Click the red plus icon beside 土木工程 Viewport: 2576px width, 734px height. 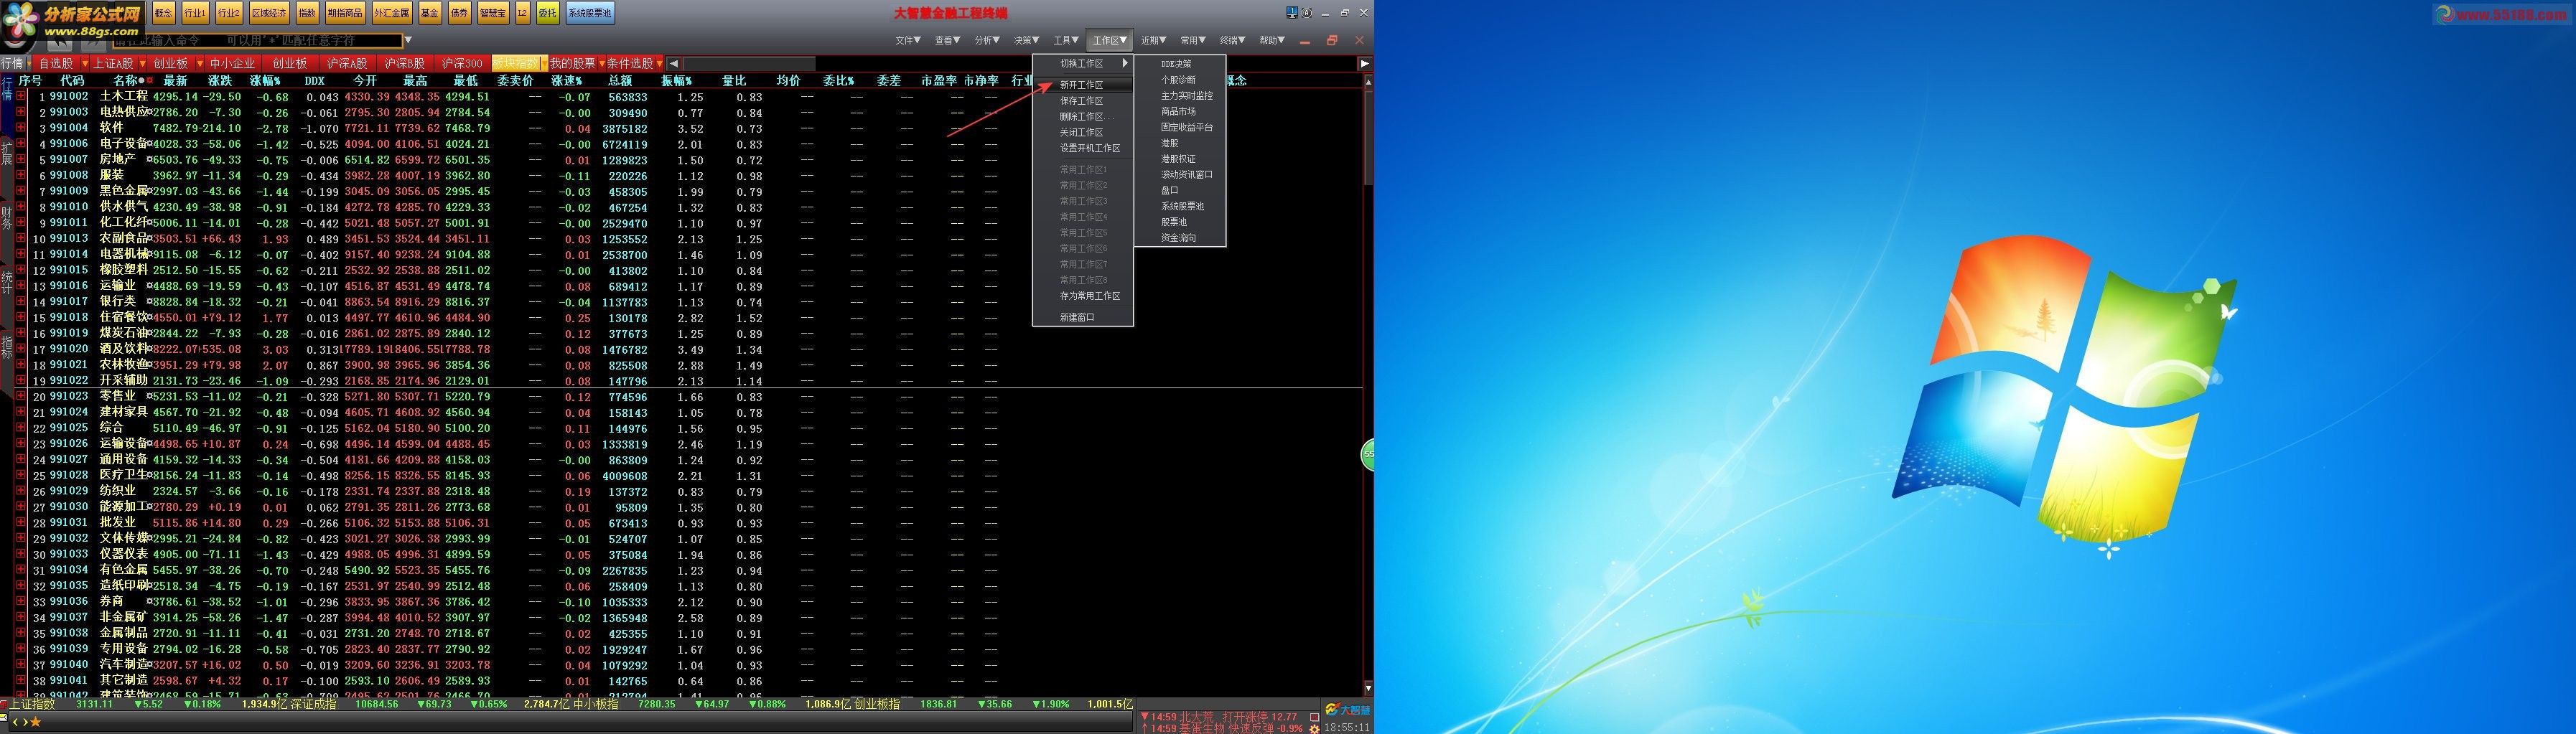tap(20, 97)
